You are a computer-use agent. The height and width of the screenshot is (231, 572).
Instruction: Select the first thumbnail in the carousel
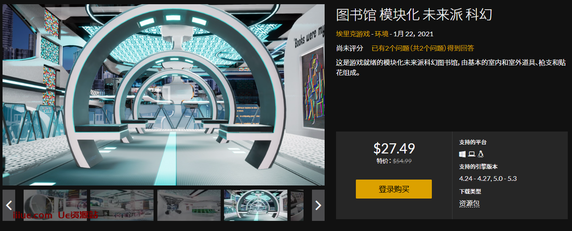coord(55,205)
